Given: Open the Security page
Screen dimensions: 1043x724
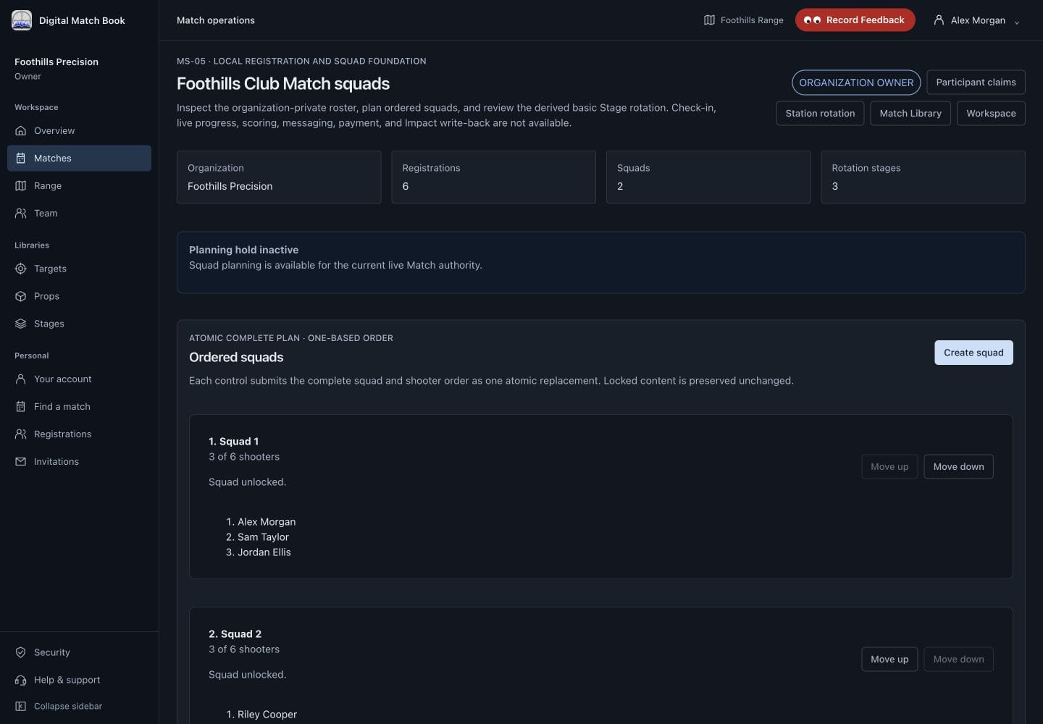Looking at the screenshot, I should [79, 652].
